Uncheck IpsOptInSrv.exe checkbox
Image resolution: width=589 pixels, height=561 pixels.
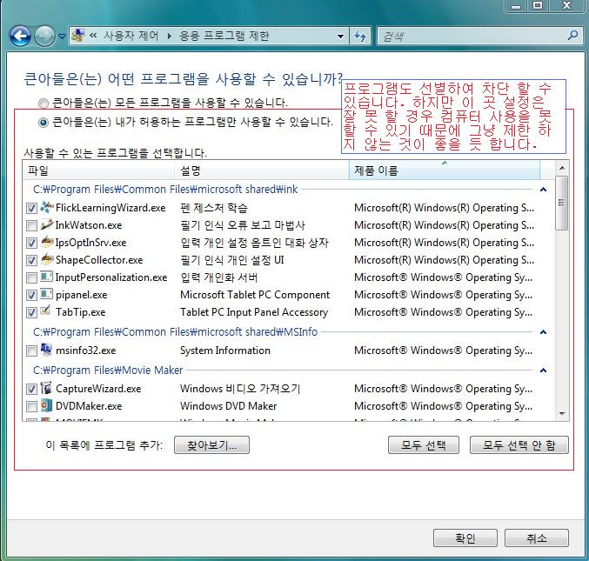coord(31,243)
